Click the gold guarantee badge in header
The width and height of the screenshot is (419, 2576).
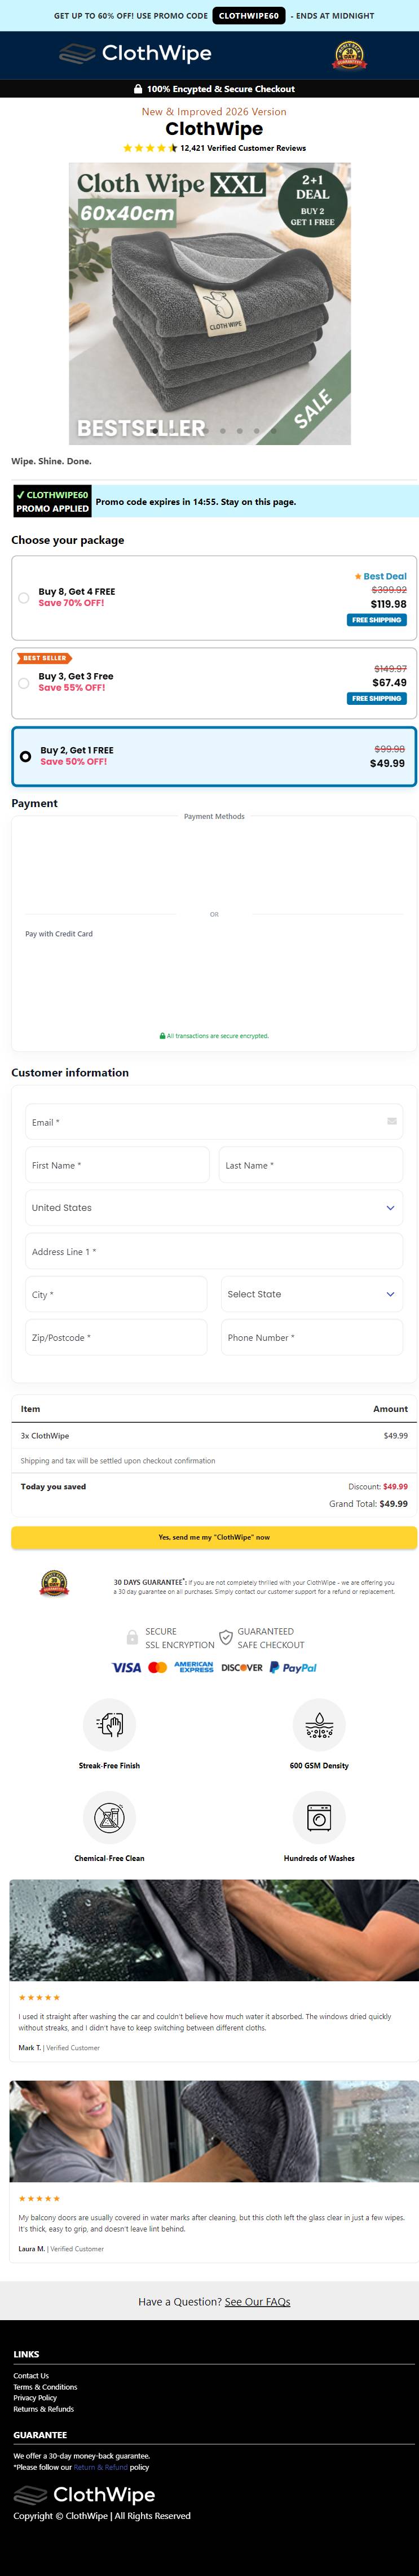(x=349, y=55)
